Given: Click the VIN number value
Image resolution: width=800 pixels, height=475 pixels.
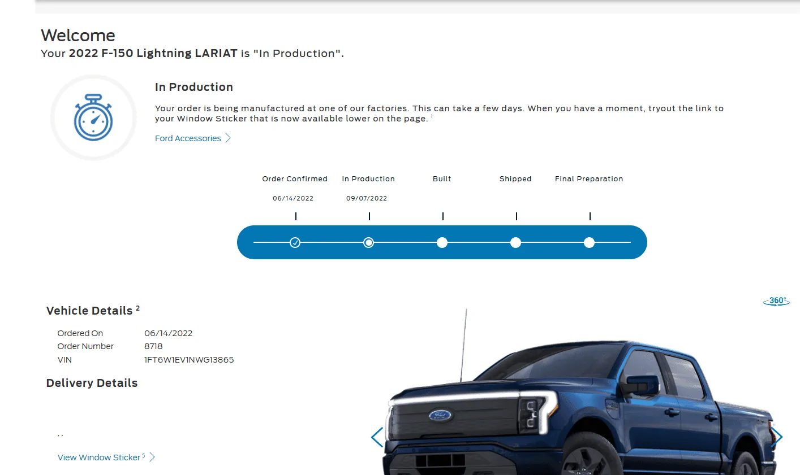Looking at the screenshot, I should click(x=189, y=360).
